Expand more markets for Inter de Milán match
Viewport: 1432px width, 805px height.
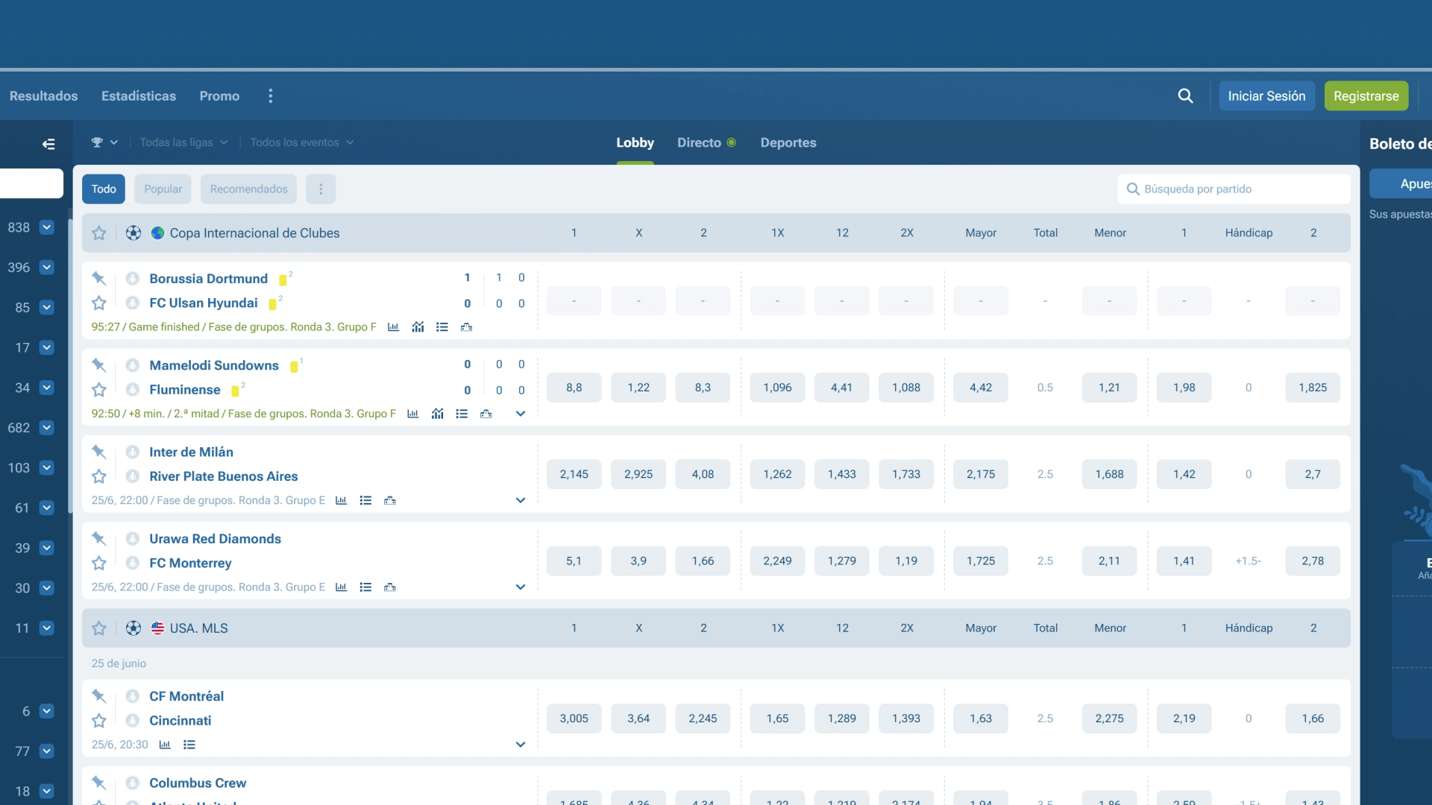point(521,500)
